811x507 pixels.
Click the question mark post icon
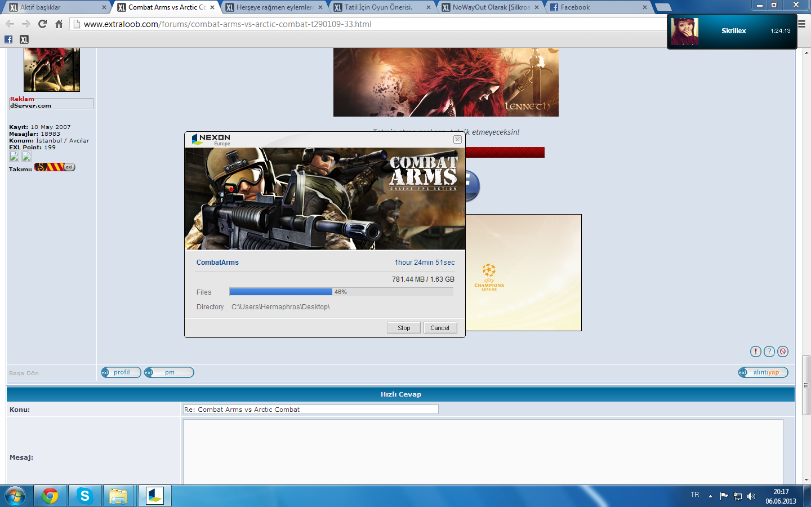769,352
